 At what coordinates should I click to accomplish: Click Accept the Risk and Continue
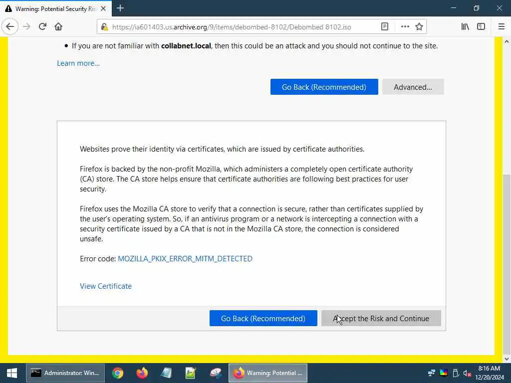point(381,318)
